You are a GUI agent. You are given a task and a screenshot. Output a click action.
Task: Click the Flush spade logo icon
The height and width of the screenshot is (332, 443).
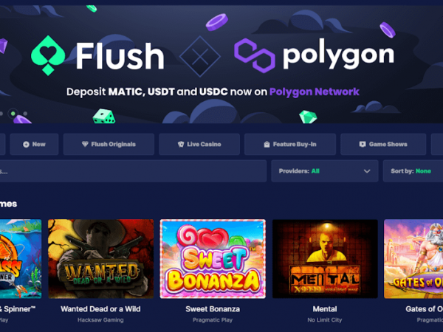[x=48, y=55]
